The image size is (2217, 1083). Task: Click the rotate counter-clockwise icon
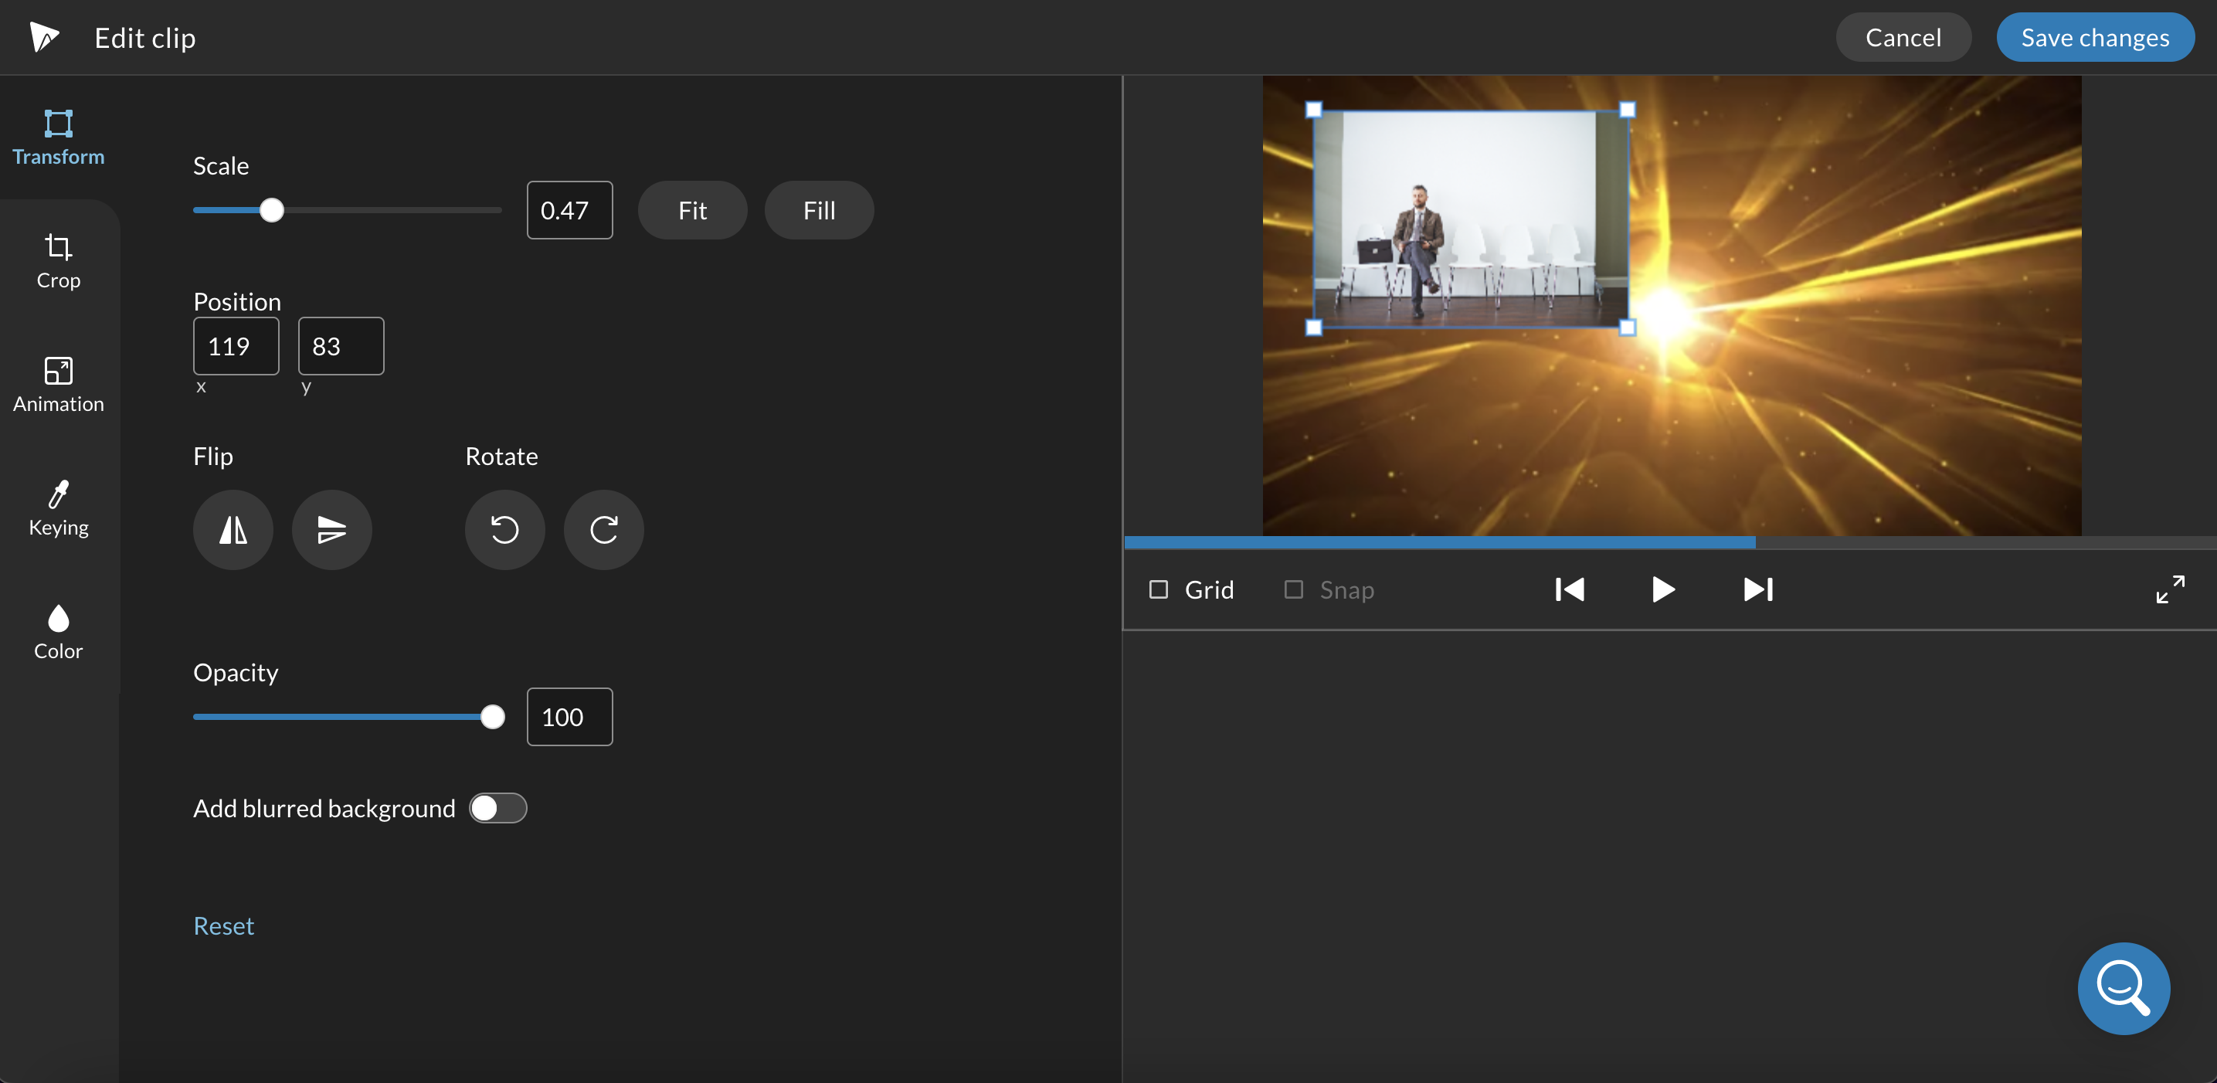[x=504, y=529]
